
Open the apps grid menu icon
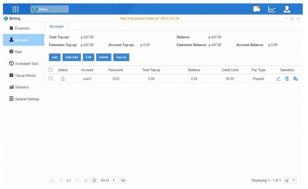tap(15, 9)
